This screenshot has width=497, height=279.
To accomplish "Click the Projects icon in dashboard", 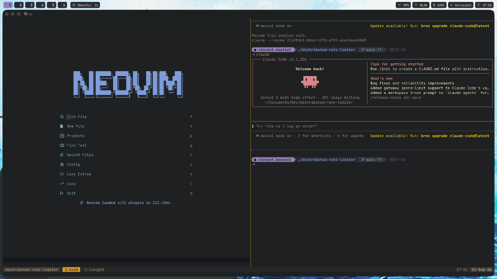I will [62, 136].
